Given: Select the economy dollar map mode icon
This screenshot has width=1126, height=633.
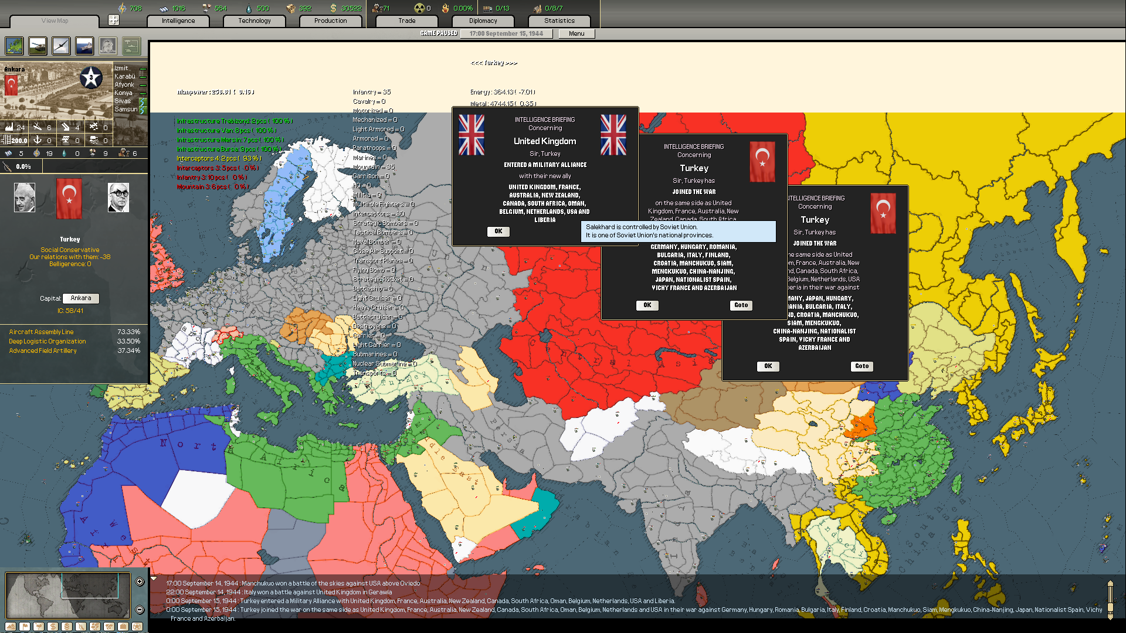Looking at the screenshot, I should [52, 626].
